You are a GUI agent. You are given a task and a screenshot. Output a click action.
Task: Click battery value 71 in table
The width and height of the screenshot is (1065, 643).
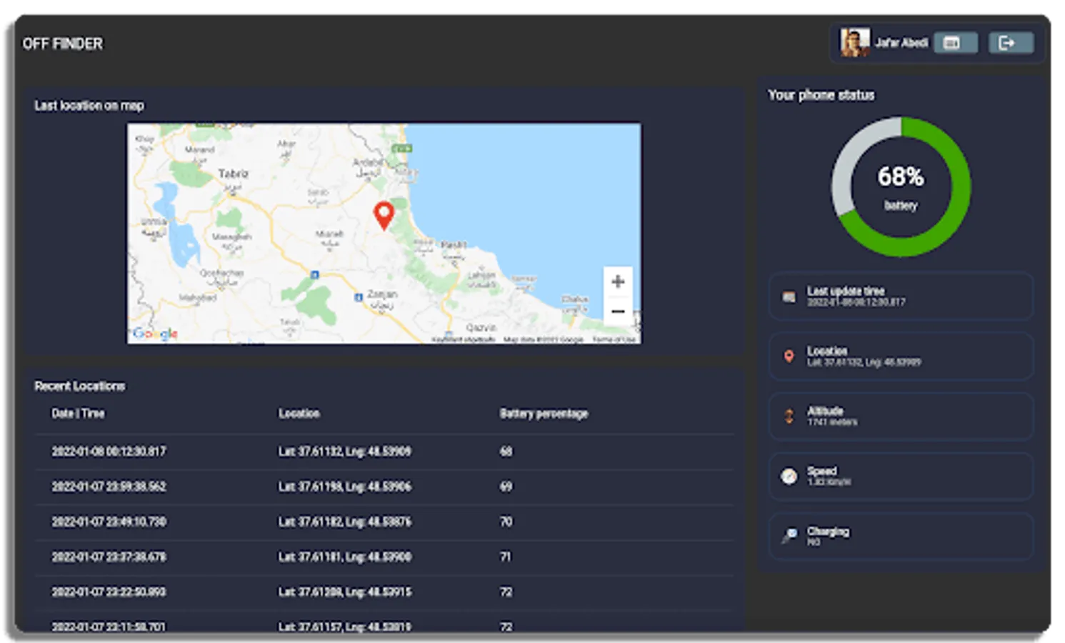coord(506,557)
